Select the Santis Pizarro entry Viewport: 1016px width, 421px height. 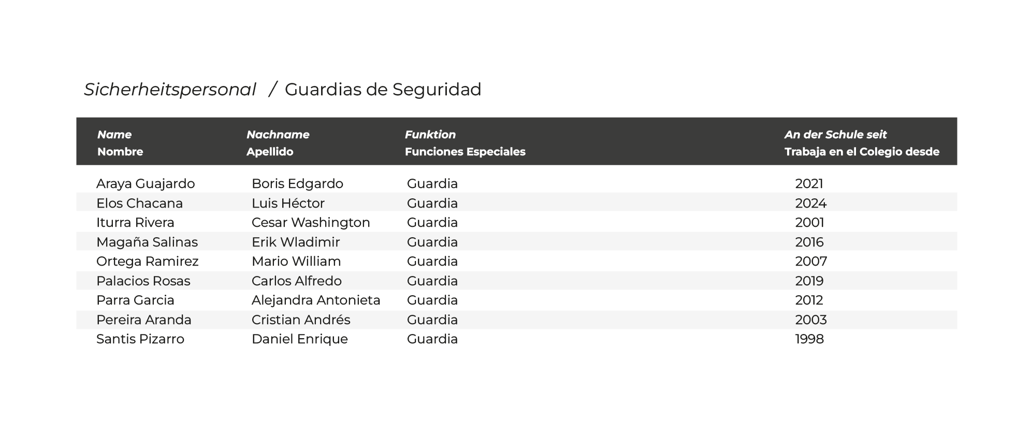(x=140, y=339)
